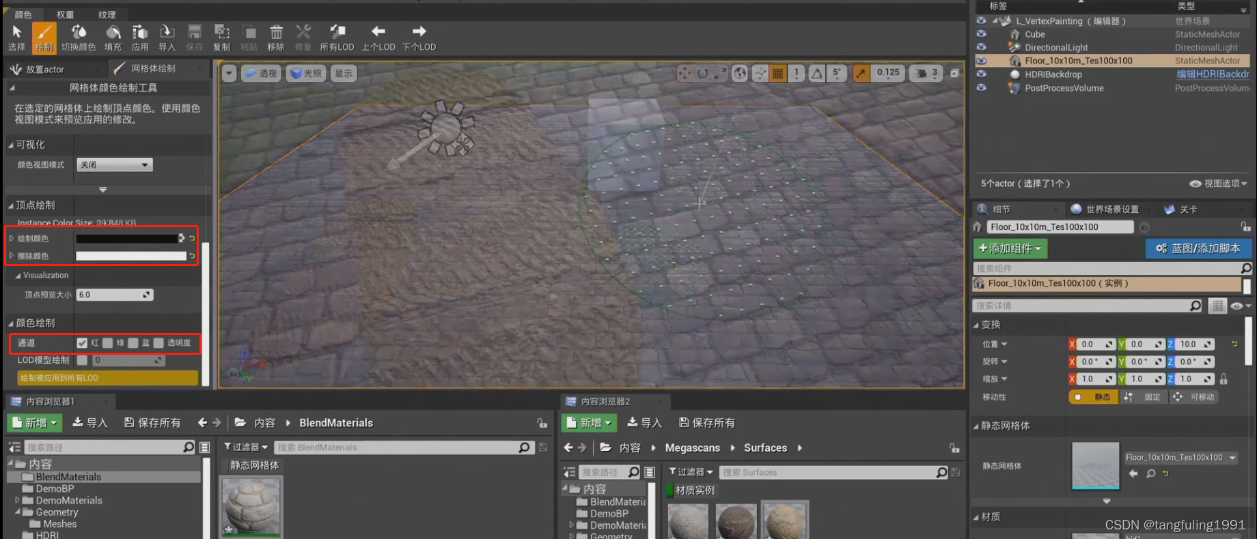
Task: Click the black 绘制颜色 swatch
Action: (x=126, y=238)
